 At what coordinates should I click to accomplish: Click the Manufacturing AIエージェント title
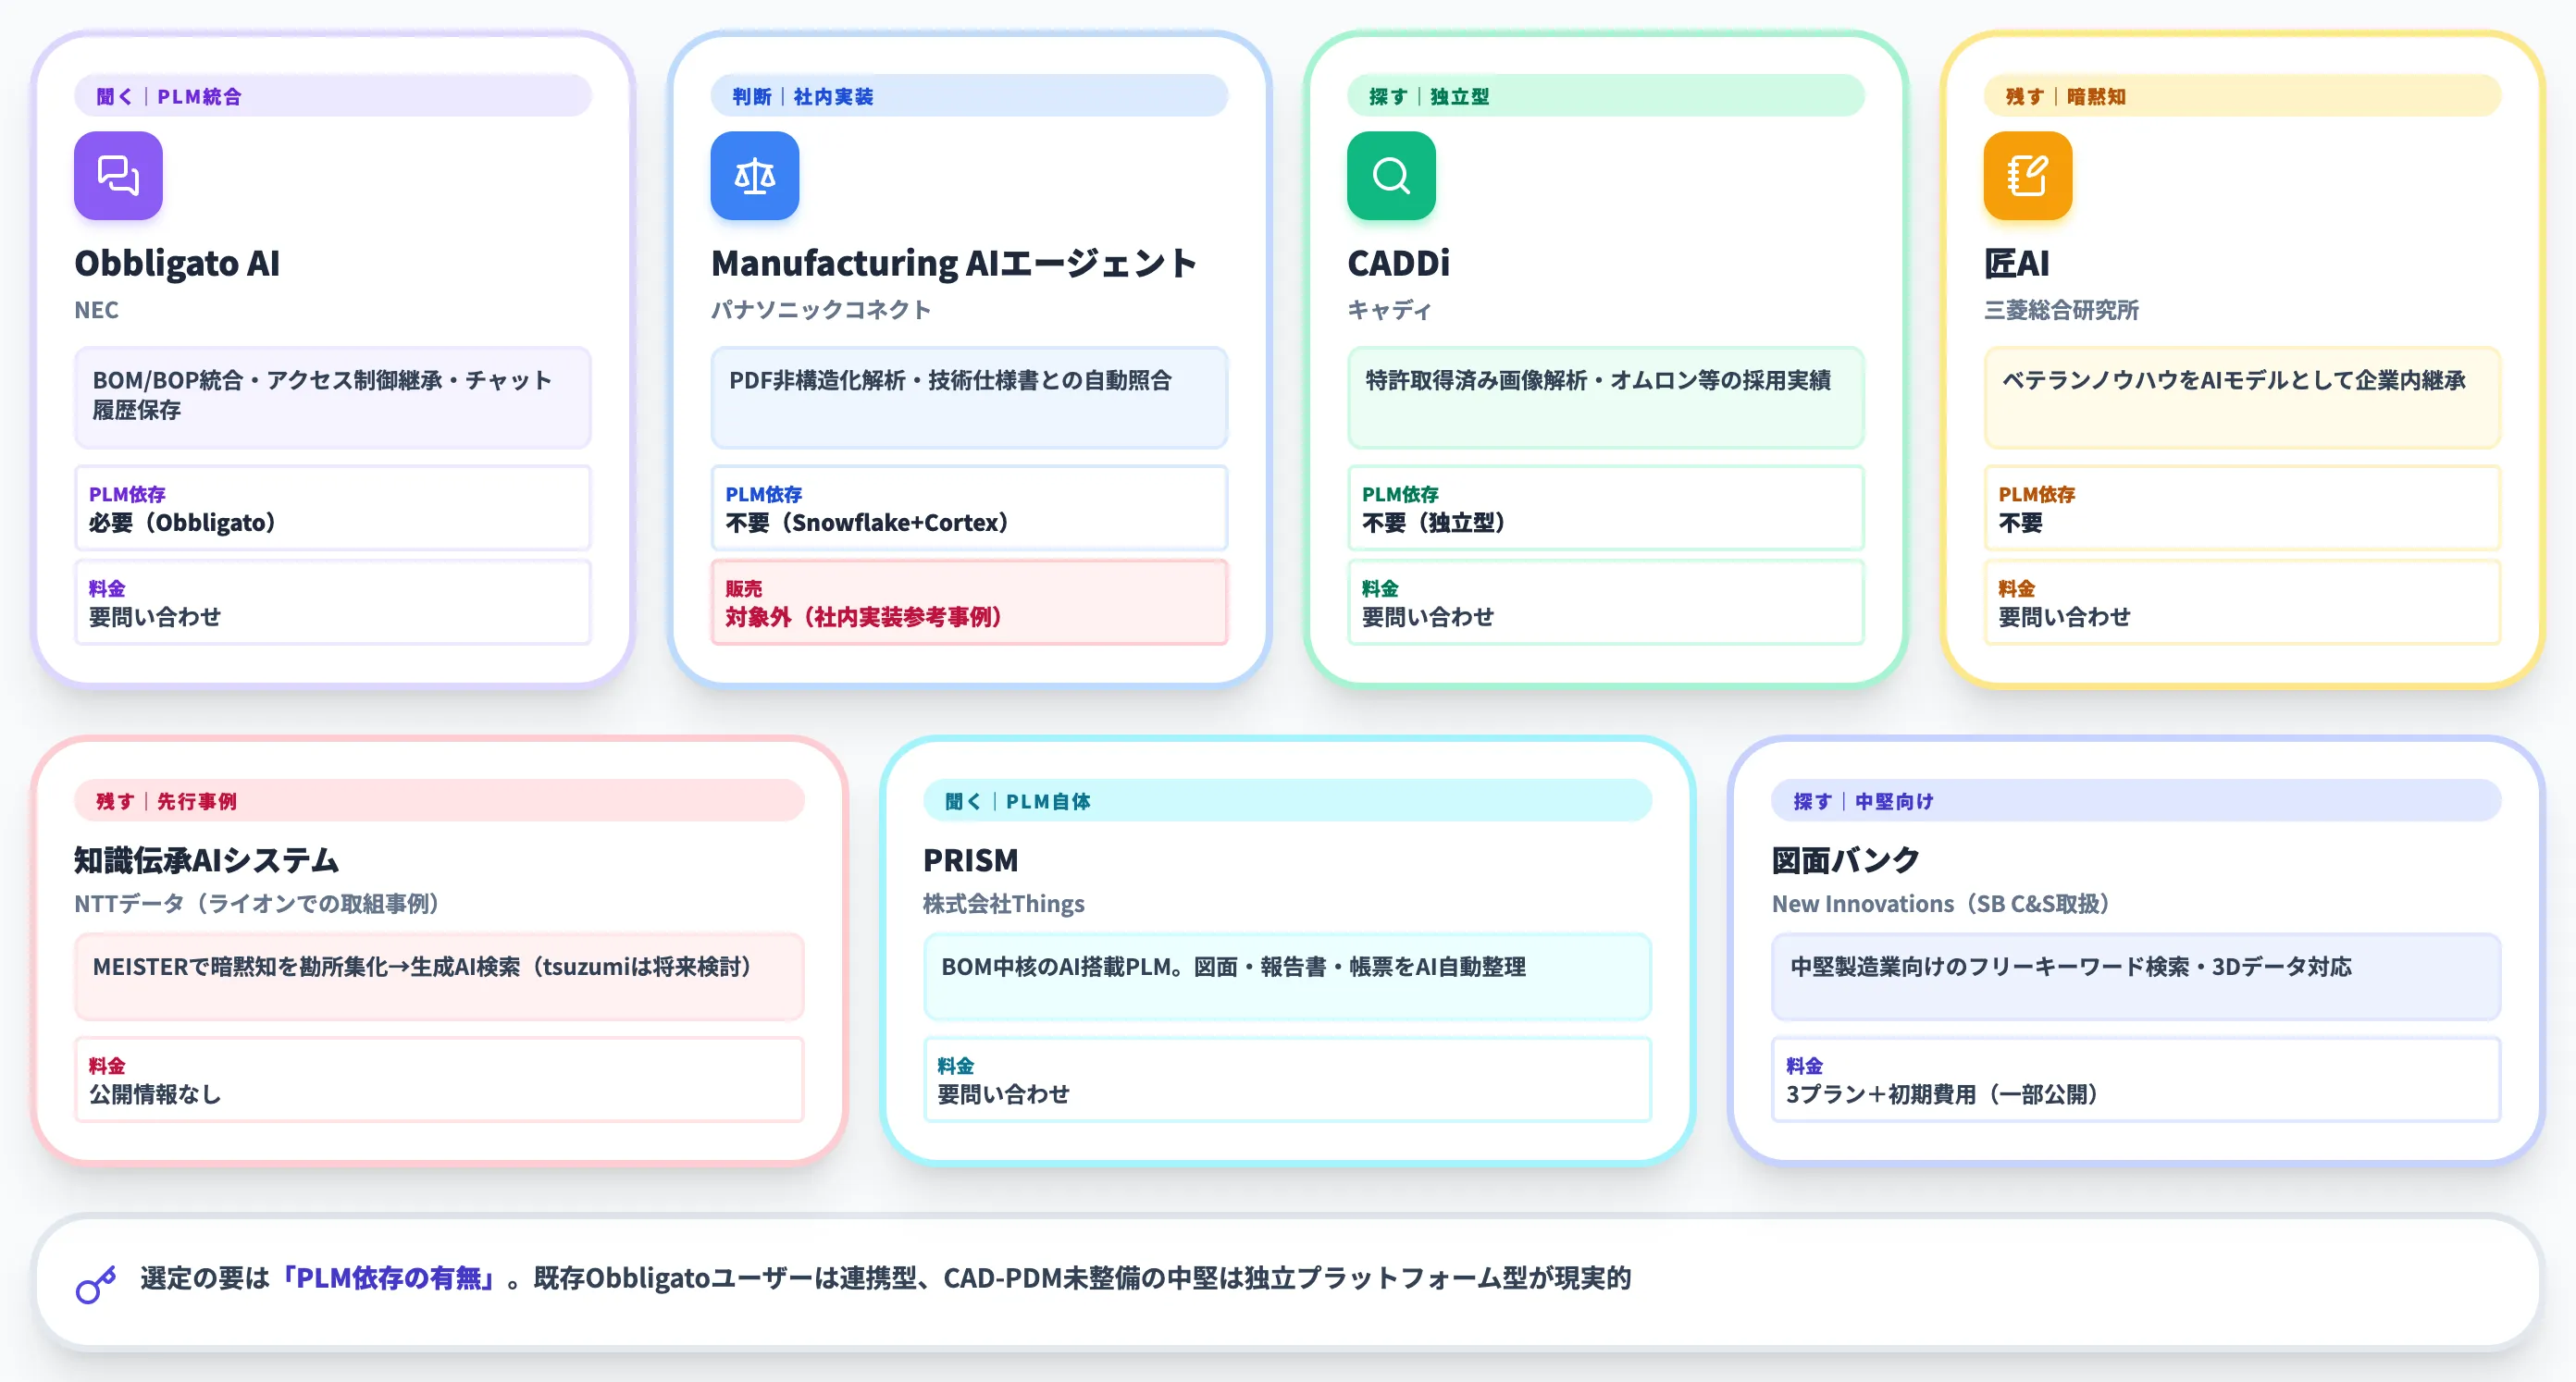pos(954,263)
